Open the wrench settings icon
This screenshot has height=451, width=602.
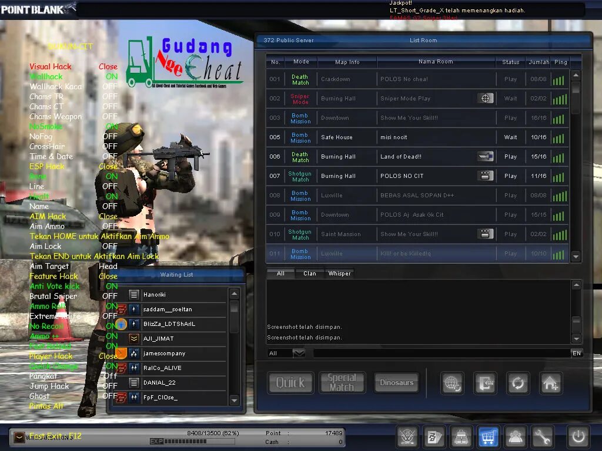coord(542,436)
